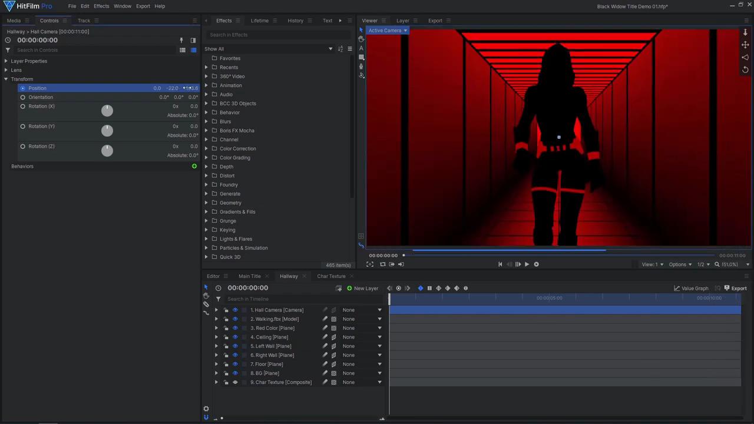
Task: Click the New Layer button
Action: 363,289
